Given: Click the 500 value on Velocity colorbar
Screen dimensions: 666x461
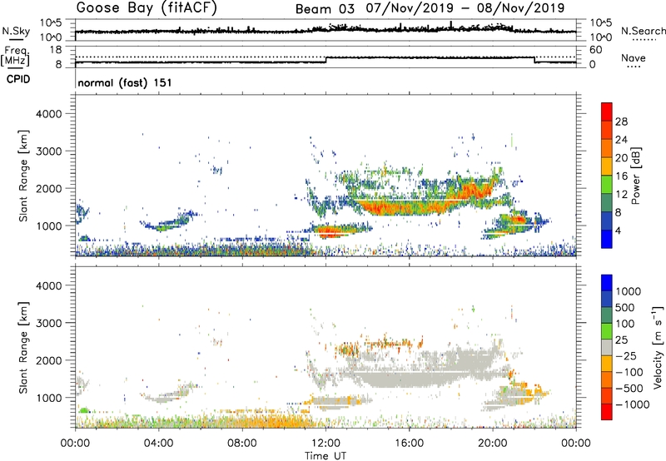Looking at the screenshot, I should click(x=625, y=307).
